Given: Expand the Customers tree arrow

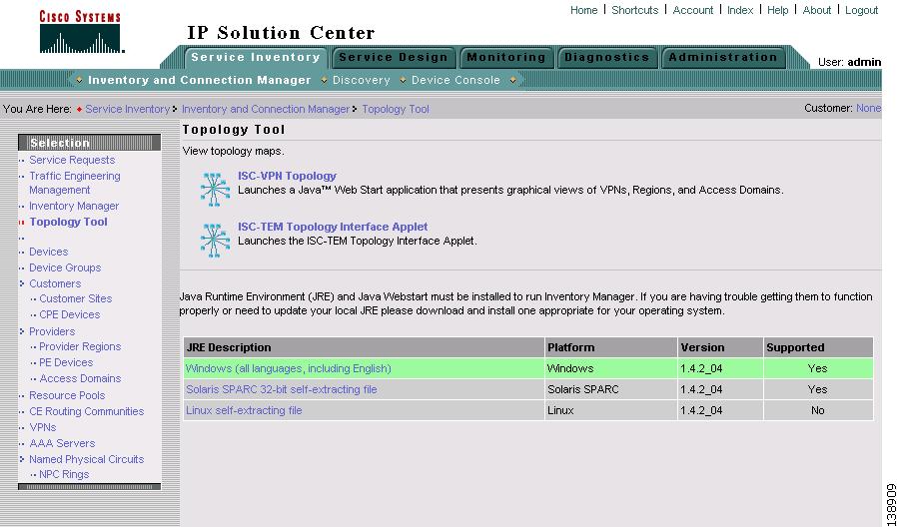Looking at the screenshot, I should (22, 283).
